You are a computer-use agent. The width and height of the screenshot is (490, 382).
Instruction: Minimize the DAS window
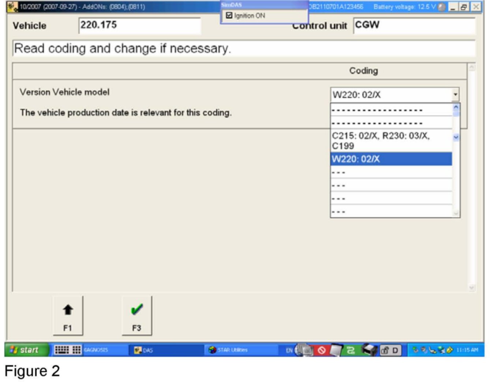[454, 7]
